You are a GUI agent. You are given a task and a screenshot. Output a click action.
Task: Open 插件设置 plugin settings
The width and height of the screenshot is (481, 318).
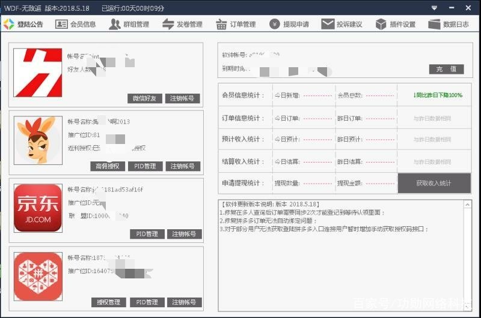coord(396,25)
